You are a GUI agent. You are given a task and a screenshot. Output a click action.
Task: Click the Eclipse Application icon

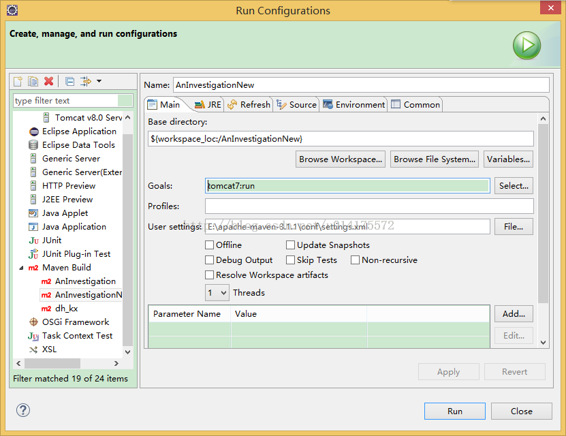(33, 131)
